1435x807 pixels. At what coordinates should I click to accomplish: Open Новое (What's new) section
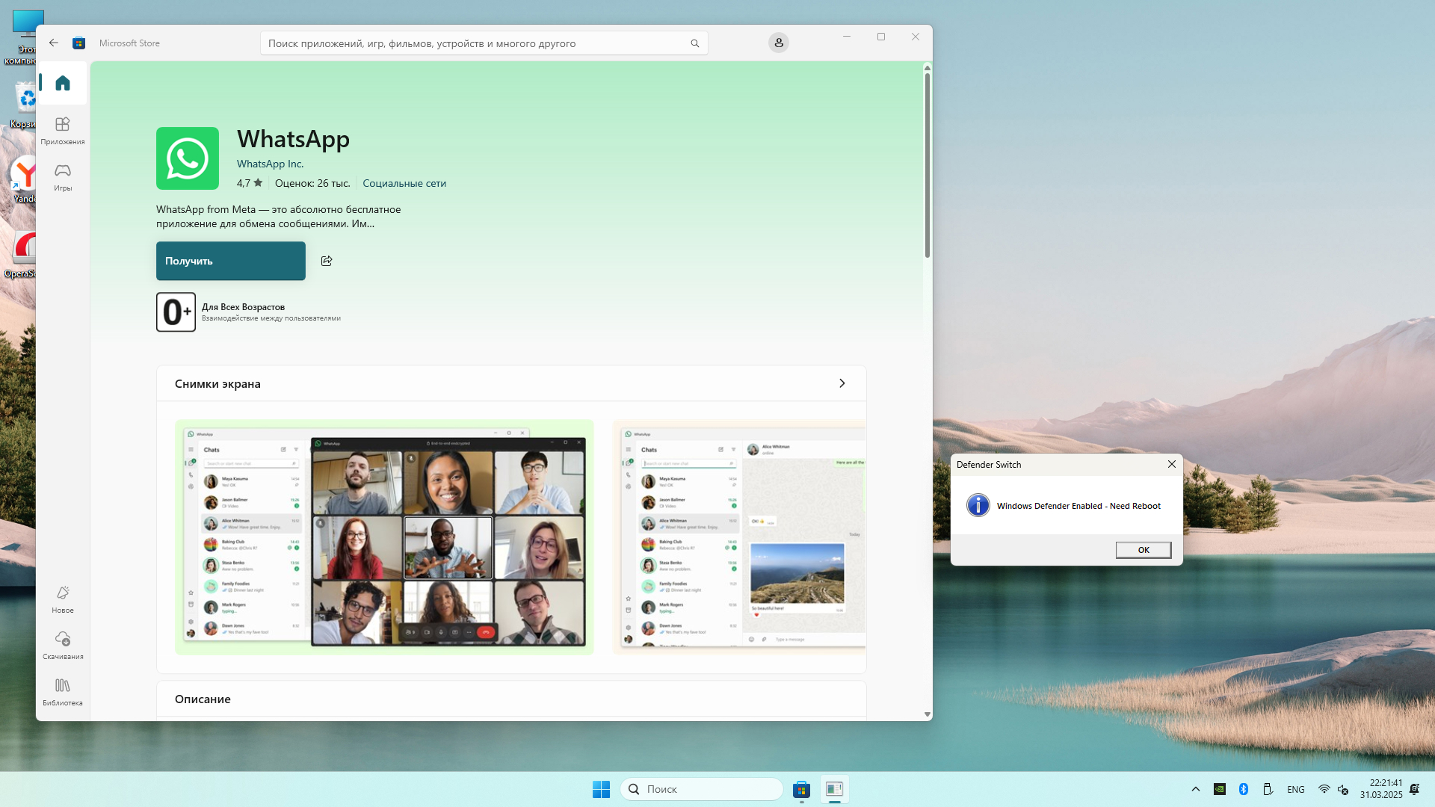tap(63, 599)
